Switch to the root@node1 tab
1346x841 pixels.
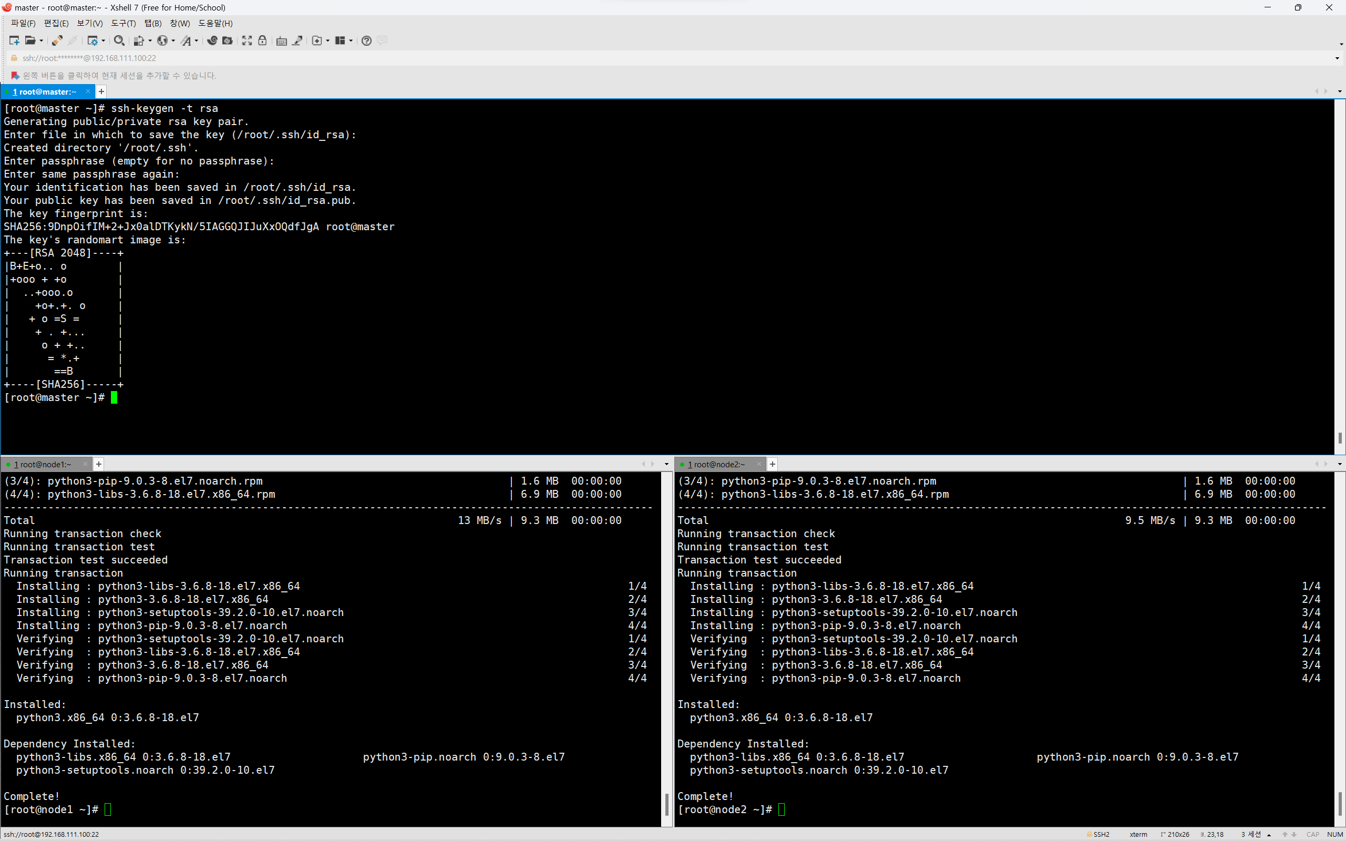point(44,465)
